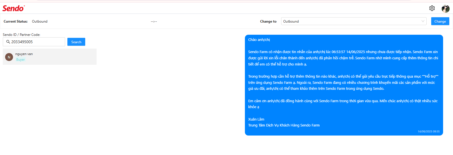
Task: Open settings via the gear icon
Action: [x=432, y=8]
